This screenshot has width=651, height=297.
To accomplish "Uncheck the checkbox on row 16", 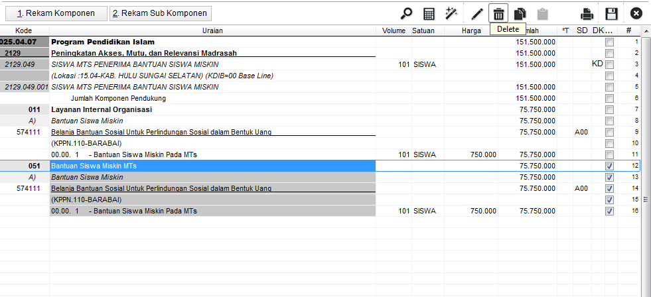I will click(x=609, y=211).
